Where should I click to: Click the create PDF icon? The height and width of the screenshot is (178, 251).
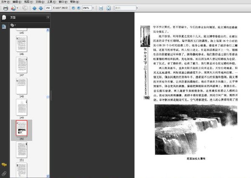[x=13, y=8]
